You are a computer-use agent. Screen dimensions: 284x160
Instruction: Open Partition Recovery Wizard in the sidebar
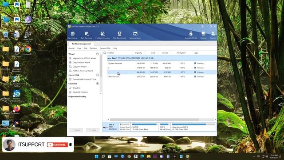[81, 71]
